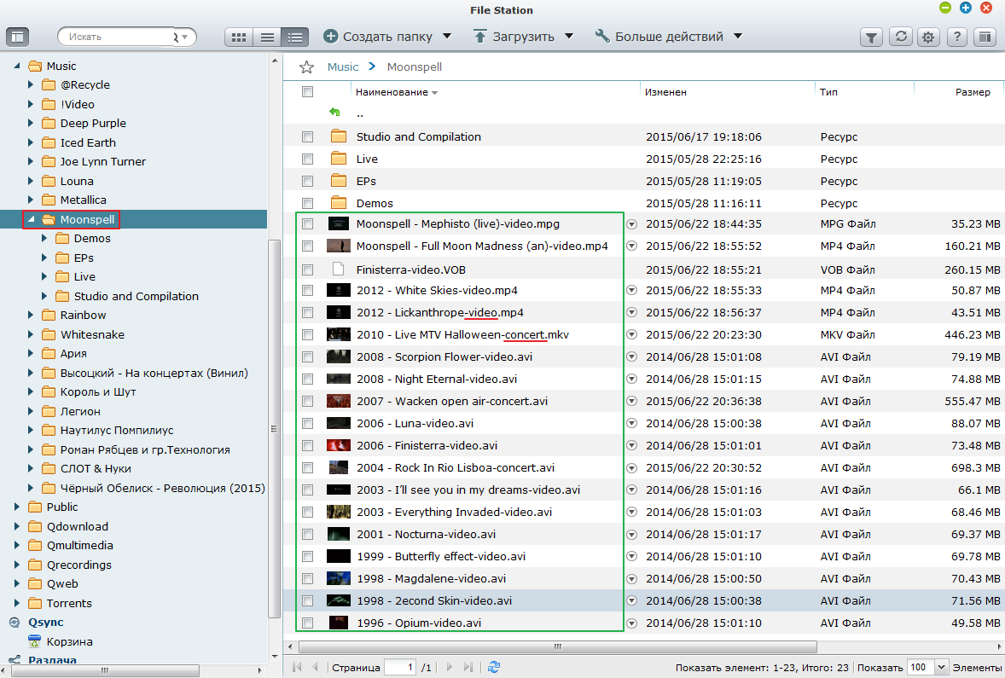Open Whitesnake folder in tree
This screenshot has width=1005, height=678.
[x=92, y=334]
